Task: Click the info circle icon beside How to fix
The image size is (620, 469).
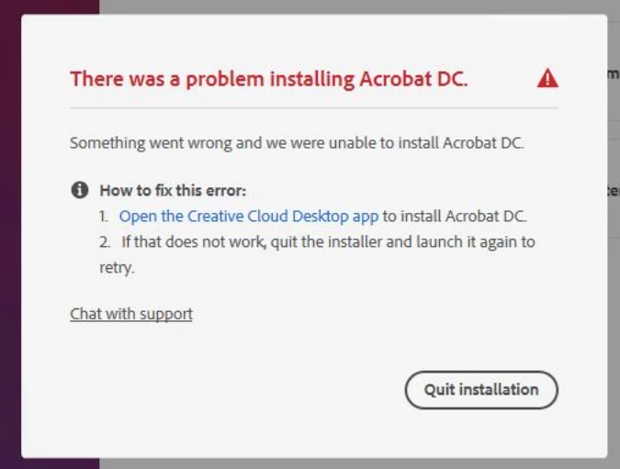Action: pyautogui.click(x=80, y=190)
